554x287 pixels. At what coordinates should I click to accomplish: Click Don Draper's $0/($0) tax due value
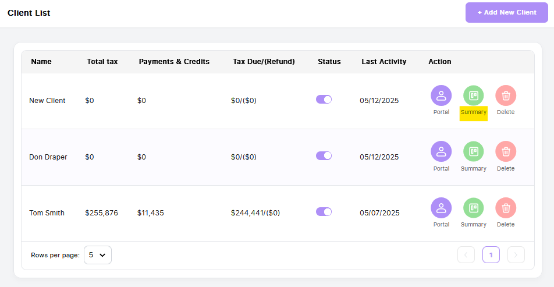point(243,157)
